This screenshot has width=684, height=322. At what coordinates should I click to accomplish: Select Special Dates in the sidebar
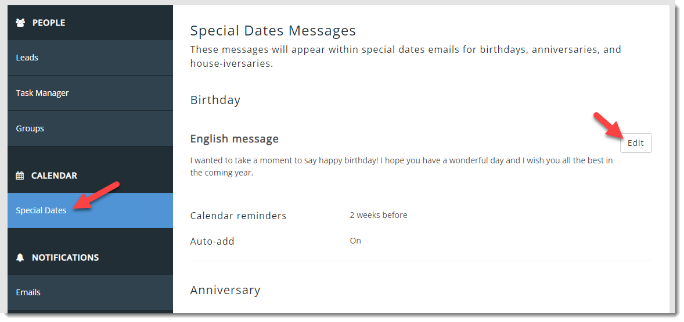coord(41,210)
